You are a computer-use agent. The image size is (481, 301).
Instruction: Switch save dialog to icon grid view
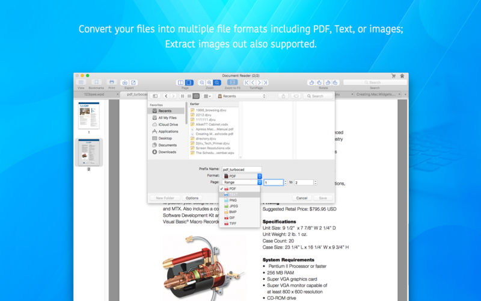click(x=183, y=96)
